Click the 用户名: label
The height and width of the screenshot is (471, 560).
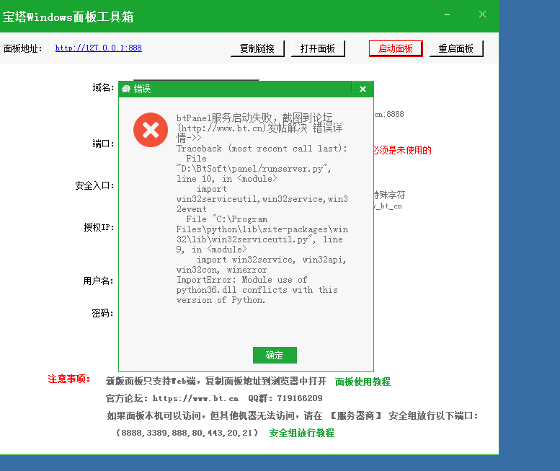(x=98, y=281)
